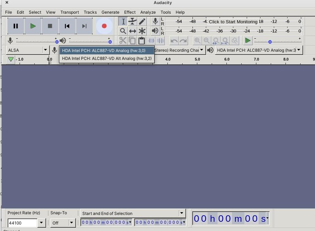The height and width of the screenshot is (231, 315).
Task: Select the Zoom magnifier tool
Action: click(x=123, y=31)
